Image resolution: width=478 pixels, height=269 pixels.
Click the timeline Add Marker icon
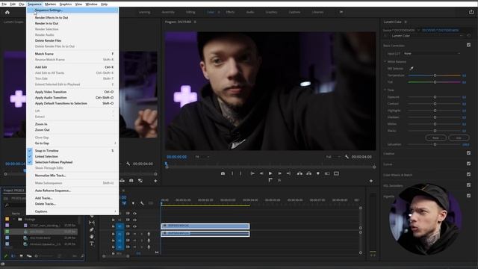pos(133,203)
